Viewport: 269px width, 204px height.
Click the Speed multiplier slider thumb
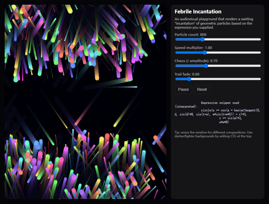point(204,52)
